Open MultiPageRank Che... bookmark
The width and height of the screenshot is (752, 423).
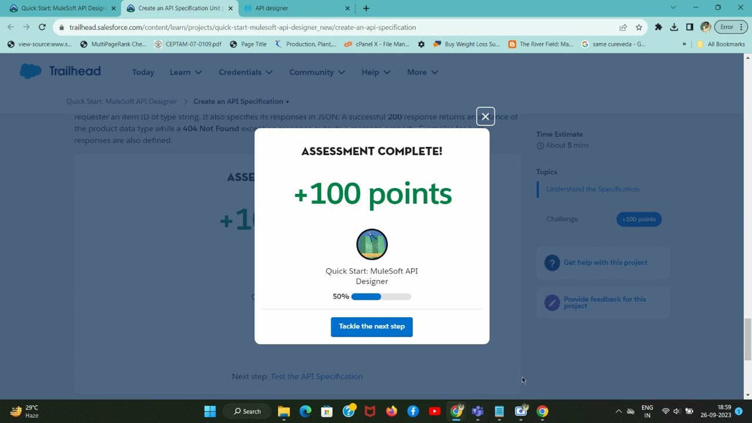113,44
